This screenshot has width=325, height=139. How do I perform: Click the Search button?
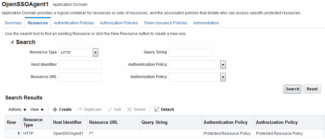pos(292,89)
